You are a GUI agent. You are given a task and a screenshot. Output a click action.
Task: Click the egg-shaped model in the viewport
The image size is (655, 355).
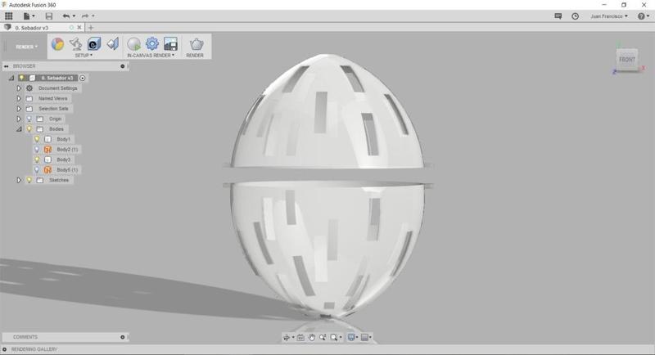[328, 186]
